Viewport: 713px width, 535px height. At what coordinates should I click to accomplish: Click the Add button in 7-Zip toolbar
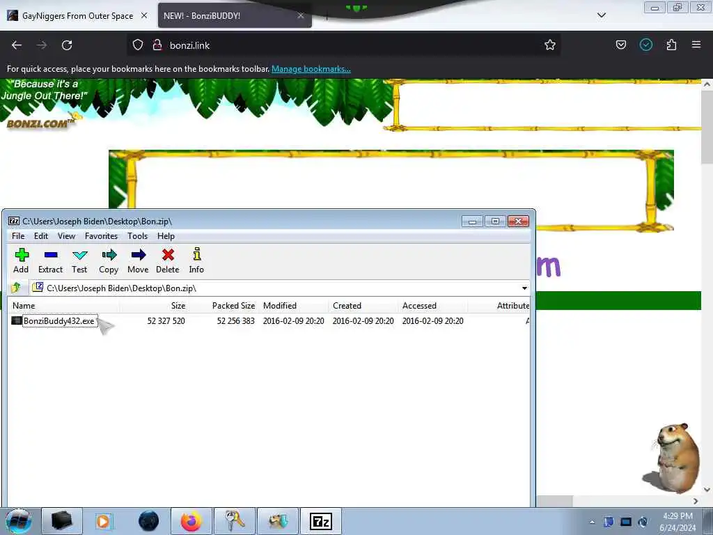21,261
